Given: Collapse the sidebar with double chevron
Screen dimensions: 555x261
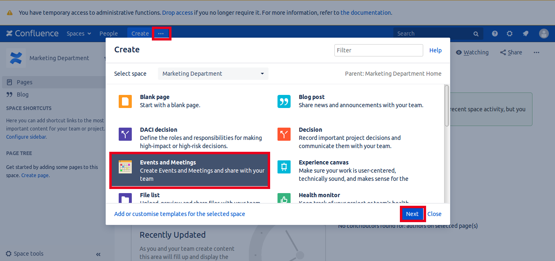Looking at the screenshot, I should tap(98, 254).
